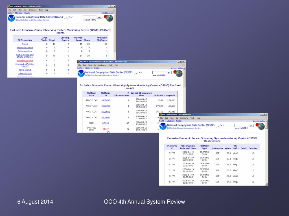289x216 pixels.
Task: Open privacy policy link in EEZ Platform Counts window
Action: 107,13
